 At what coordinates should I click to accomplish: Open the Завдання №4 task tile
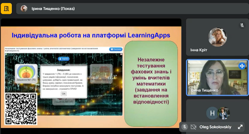point(101,74)
